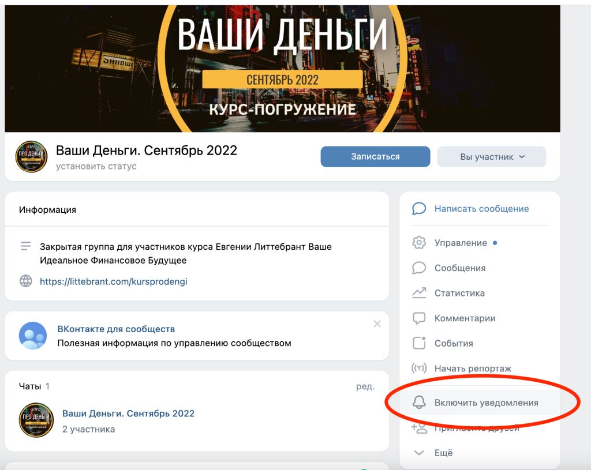Open the littebrant.com/kursprodengi link
Image resolution: width=591 pixels, height=470 pixels.
(113, 281)
